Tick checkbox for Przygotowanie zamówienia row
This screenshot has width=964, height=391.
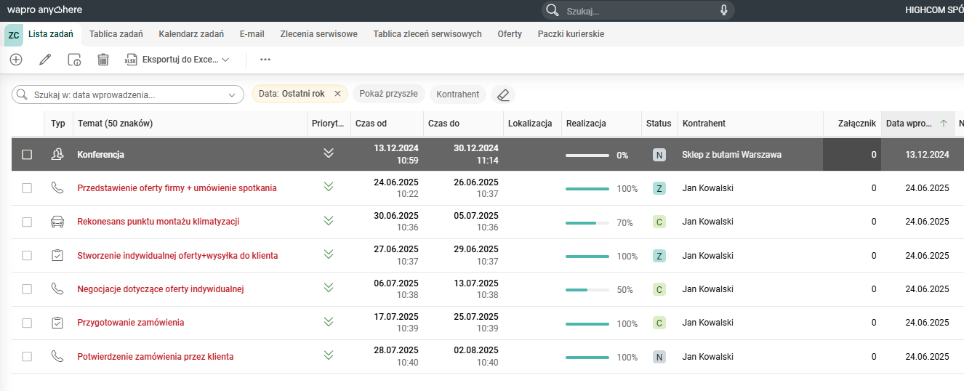tap(27, 323)
